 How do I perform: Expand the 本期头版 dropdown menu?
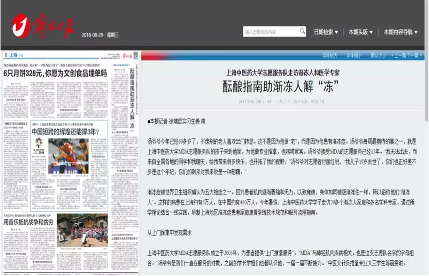click(x=360, y=32)
